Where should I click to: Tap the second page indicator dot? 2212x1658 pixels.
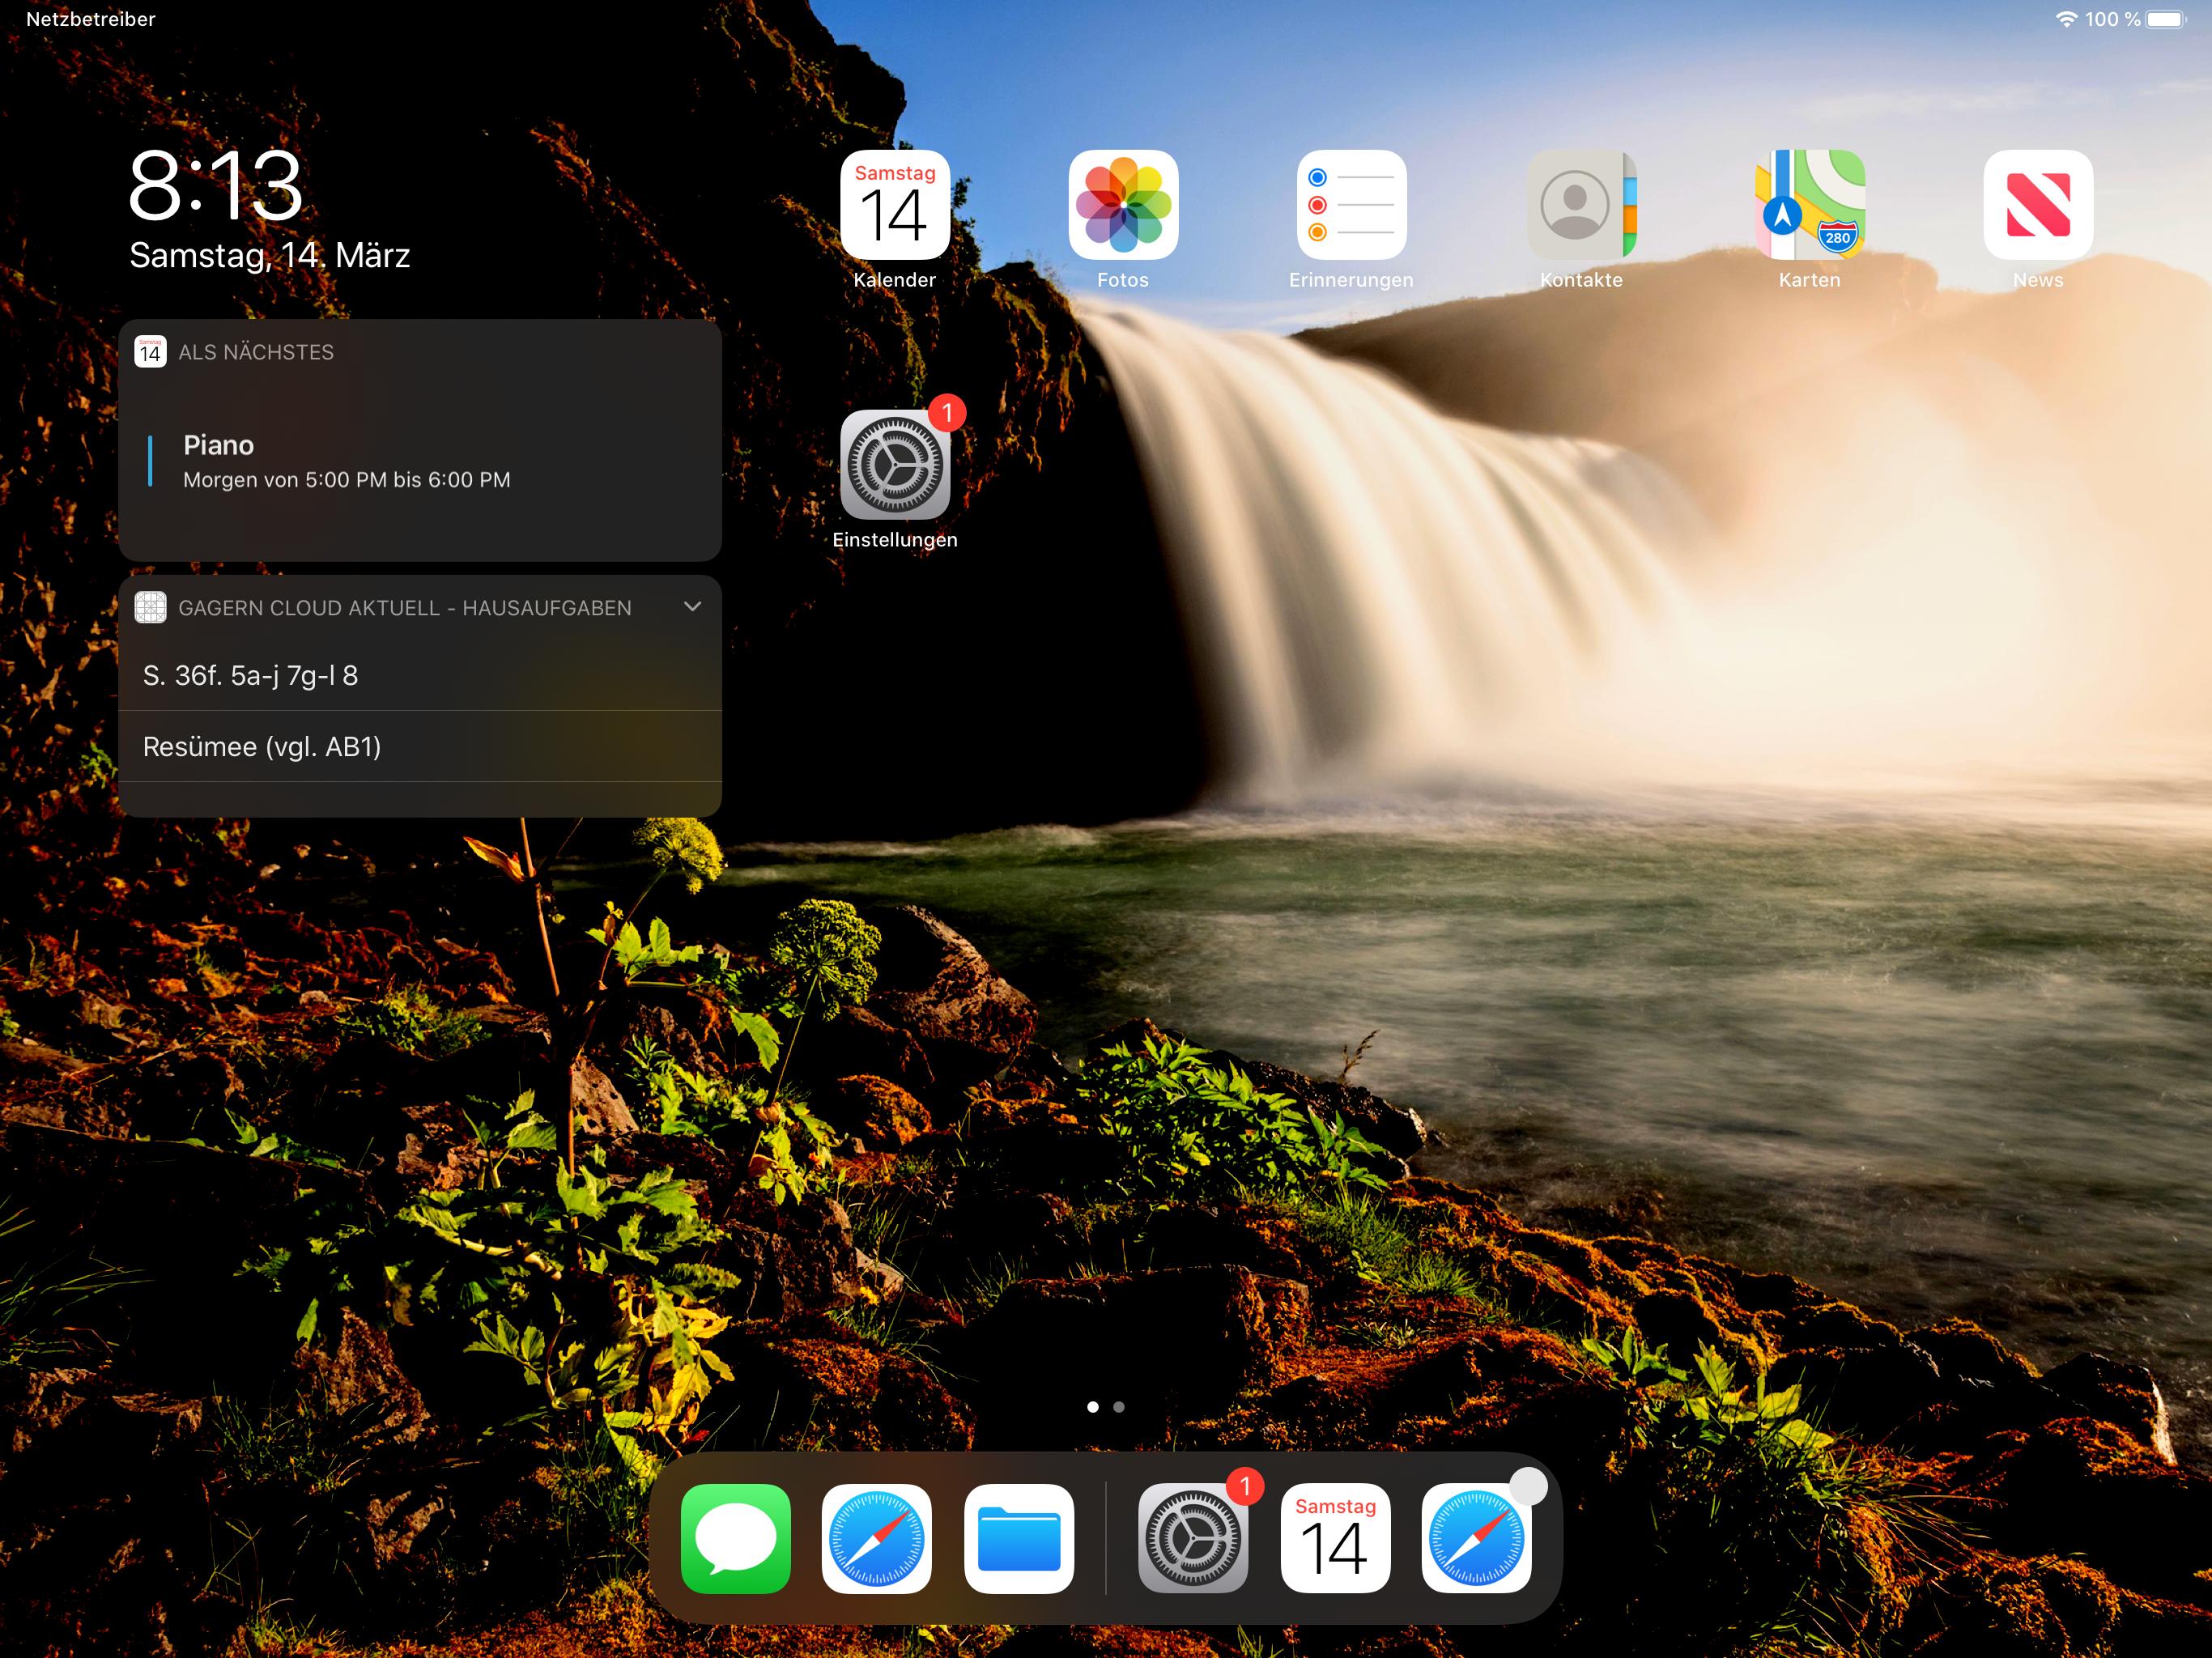(x=1119, y=1407)
